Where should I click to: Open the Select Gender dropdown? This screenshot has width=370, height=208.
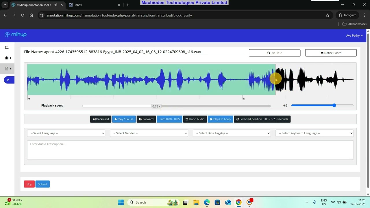(x=149, y=133)
